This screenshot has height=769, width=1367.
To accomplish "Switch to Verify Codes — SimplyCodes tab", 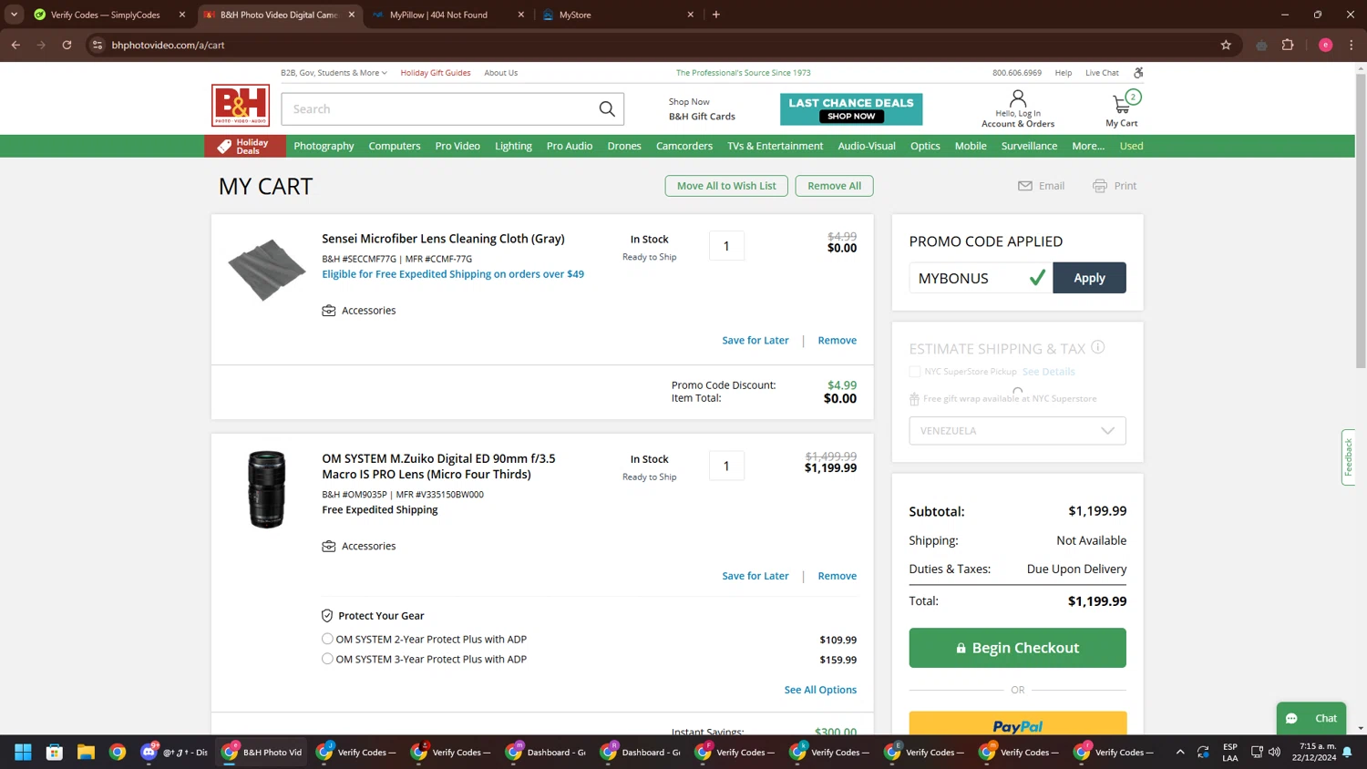I will tap(109, 15).
